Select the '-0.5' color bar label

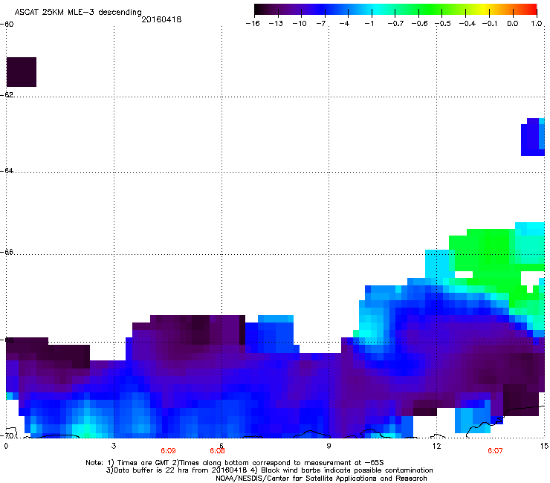pyautogui.click(x=443, y=24)
